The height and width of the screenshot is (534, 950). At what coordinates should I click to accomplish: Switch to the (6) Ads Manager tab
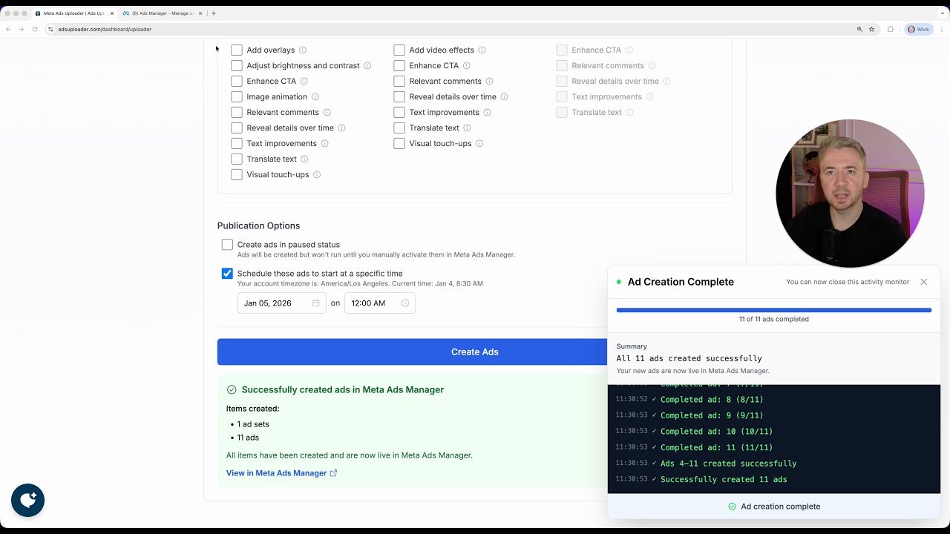pos(162,13)
